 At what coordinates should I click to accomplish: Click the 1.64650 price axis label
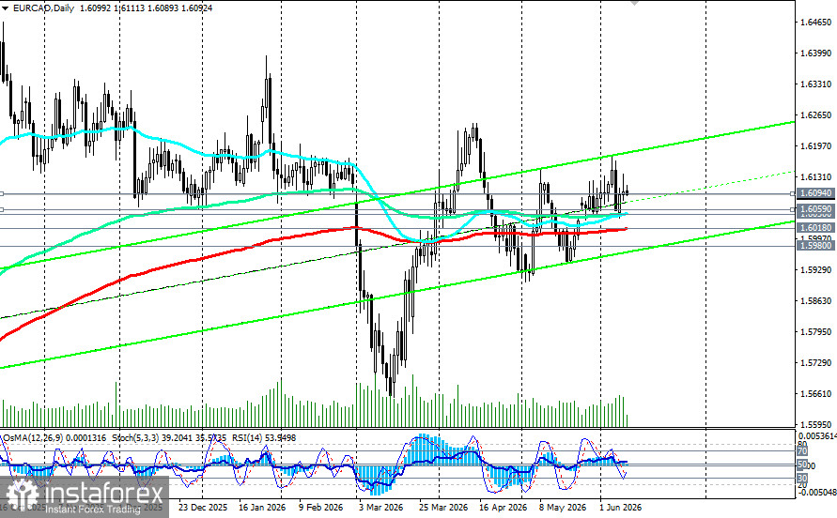click(816, 22)
